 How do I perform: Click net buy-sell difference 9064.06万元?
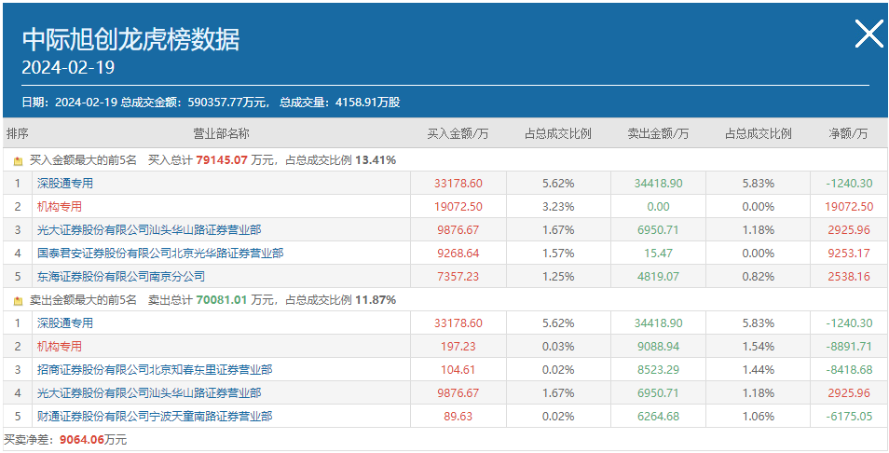tap(93, 439)
